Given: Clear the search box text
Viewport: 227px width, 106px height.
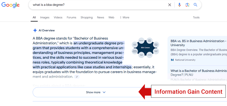Looking at the screenshot, I should coord(170,5).
